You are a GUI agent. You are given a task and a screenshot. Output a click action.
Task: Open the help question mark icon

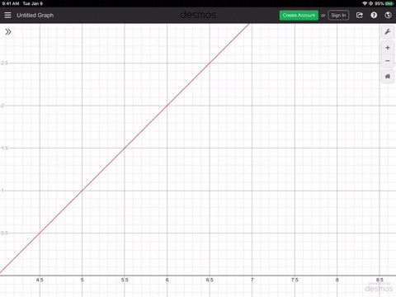pyautogui.click(x=374, y=15)
